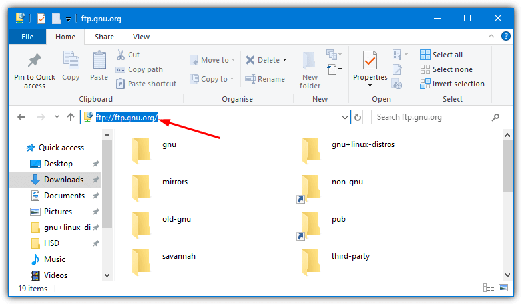
Task: Open the Move to dropdown
Action: pyautogui.click(x=212, y=60)
